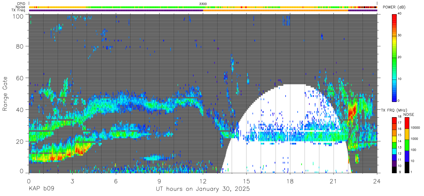The width and height of the screenshot is (424, 196).
Task: Click the x-axis tick label '18'
Action: point(290,181)
